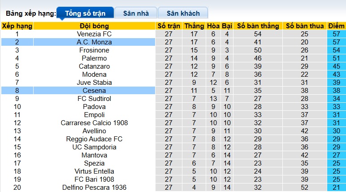
Task: Click the FC Bari 1908 team name
Action: 94,179
